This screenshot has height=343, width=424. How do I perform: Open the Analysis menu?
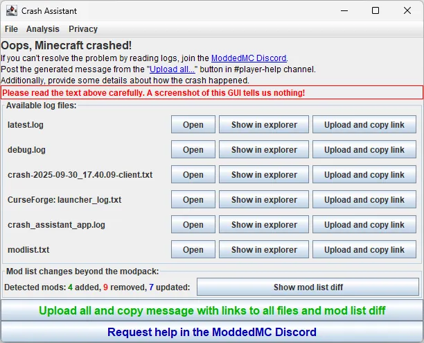(x=43, y=29)
